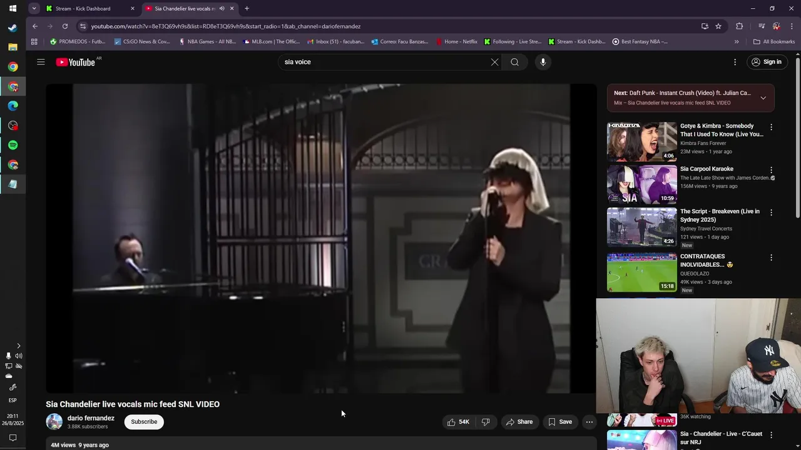The width and height of the screenshot is (801, 450).
Task: Close the Sia Chandelier YouTube tab
Action: point(232,9)
